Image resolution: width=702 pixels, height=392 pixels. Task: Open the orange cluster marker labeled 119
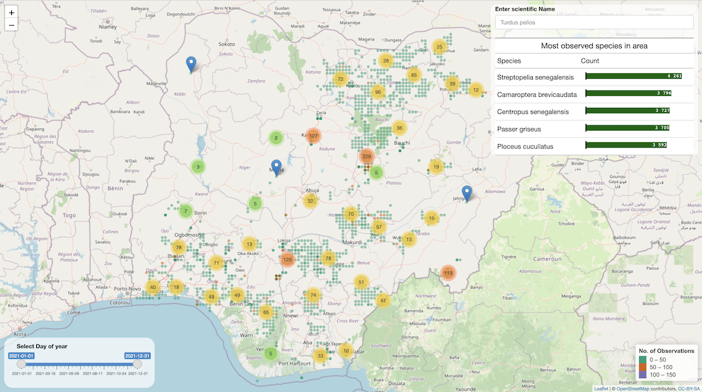pyautogui.click(x=448, y=273)
